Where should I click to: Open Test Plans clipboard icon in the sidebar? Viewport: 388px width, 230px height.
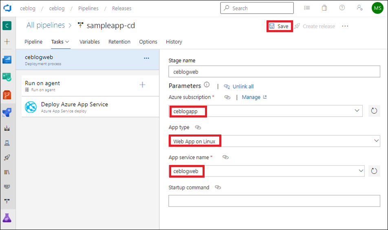7,77
